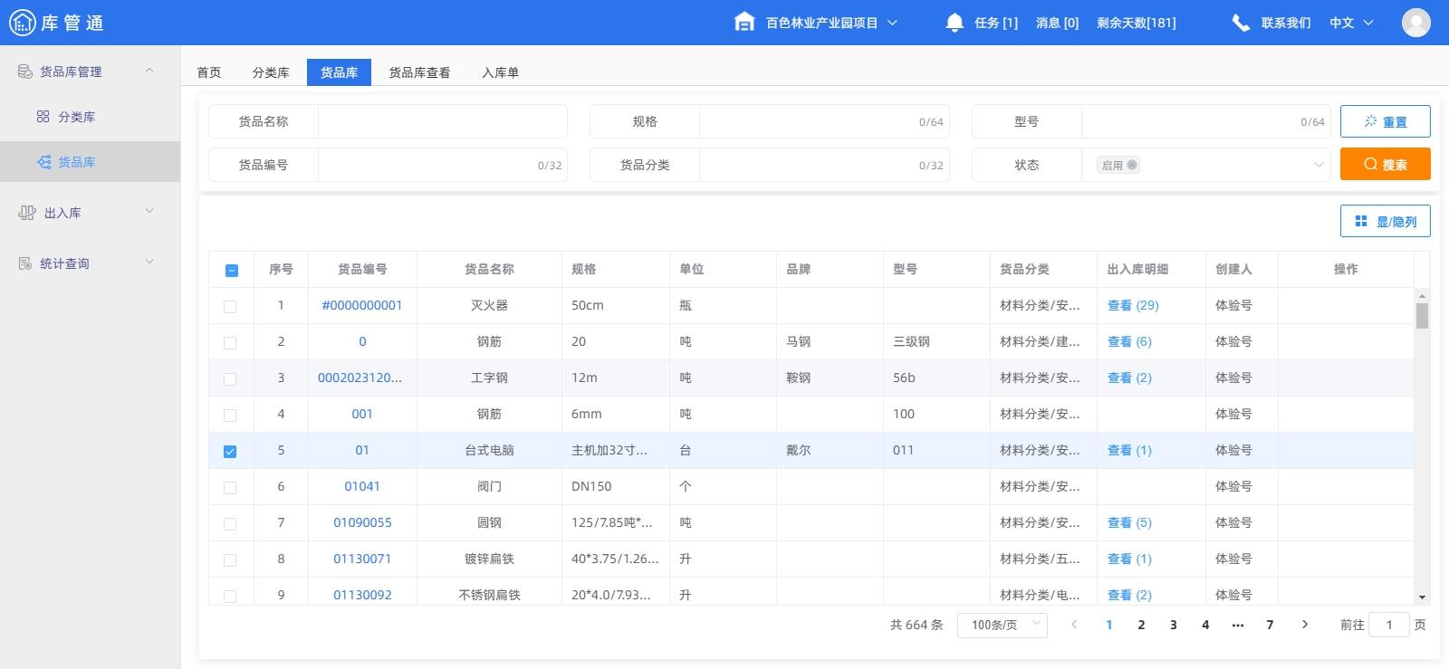
Task: Click 查看 (29) for 灭火器
Action: pos(1133,306)
